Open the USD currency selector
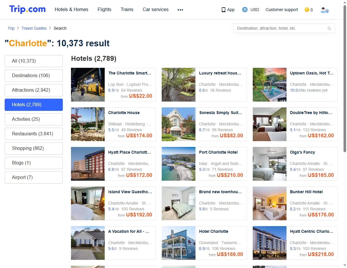 point(255,10)
